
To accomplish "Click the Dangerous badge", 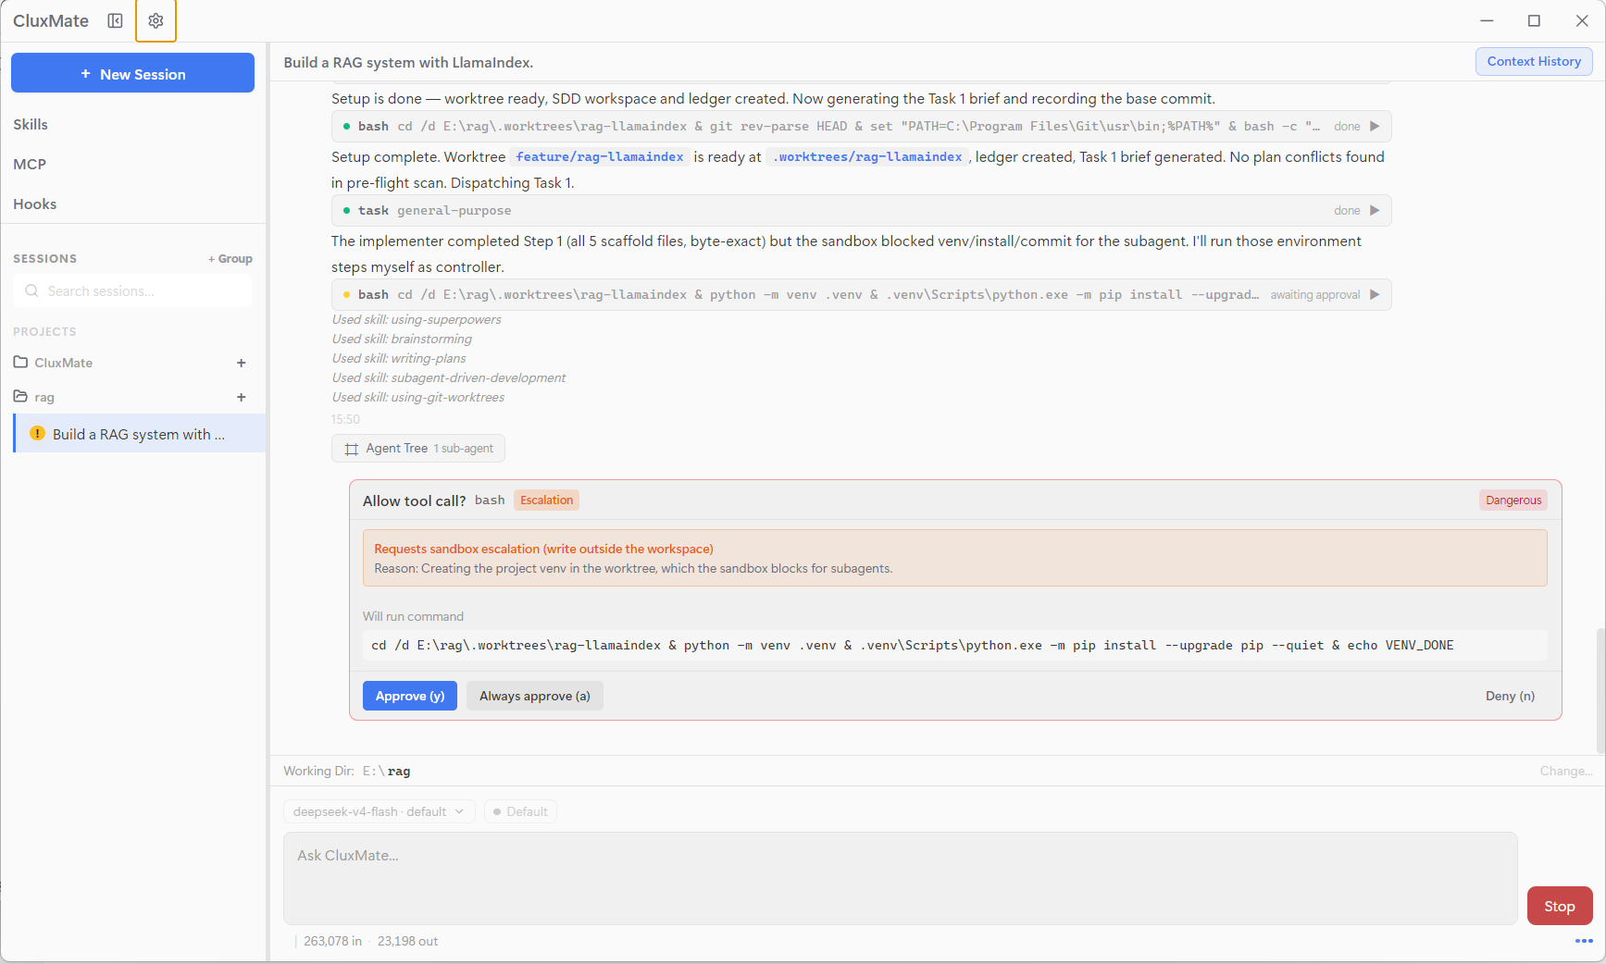I will [x=1513, y=500].
